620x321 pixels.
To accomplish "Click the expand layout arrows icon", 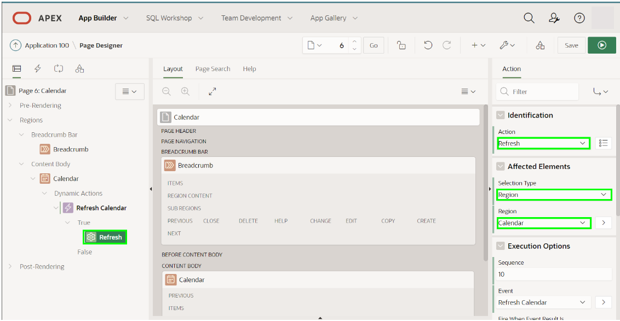I will (x=213, y=91).
